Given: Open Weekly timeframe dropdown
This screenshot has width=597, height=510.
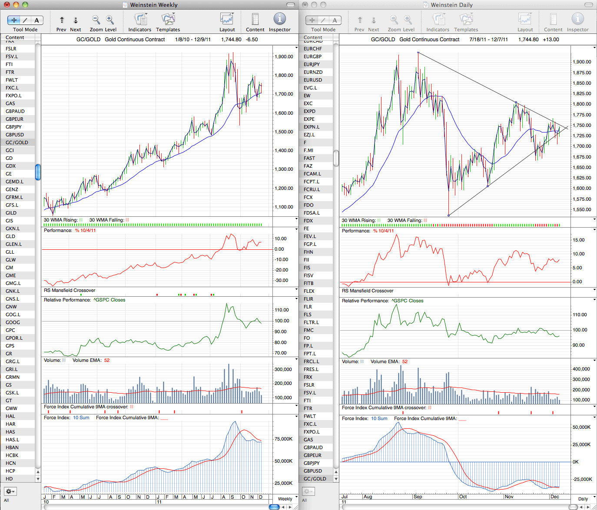Looking at the screenshot, I should tap(286, 499).
